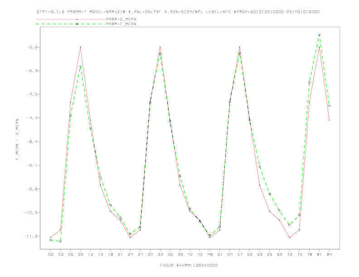Click the 42 forecast hour tick label
Screen dimensions: 359x277
[190, 254]
